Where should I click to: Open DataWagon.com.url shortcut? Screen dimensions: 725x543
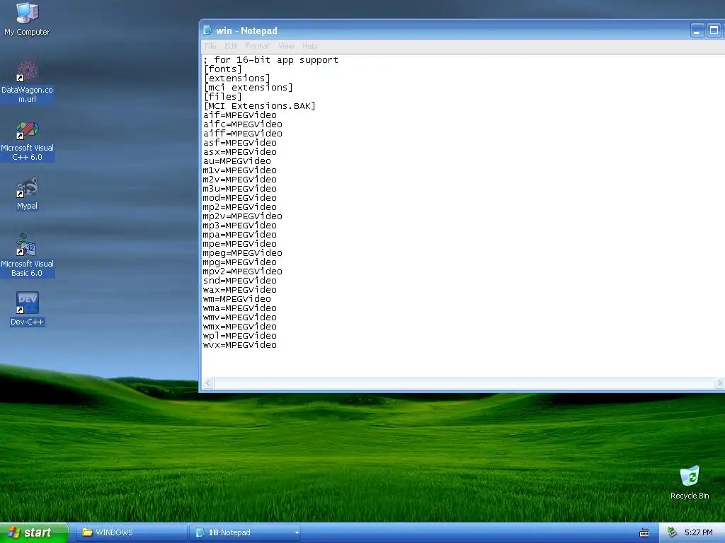(x=27, y=82)
